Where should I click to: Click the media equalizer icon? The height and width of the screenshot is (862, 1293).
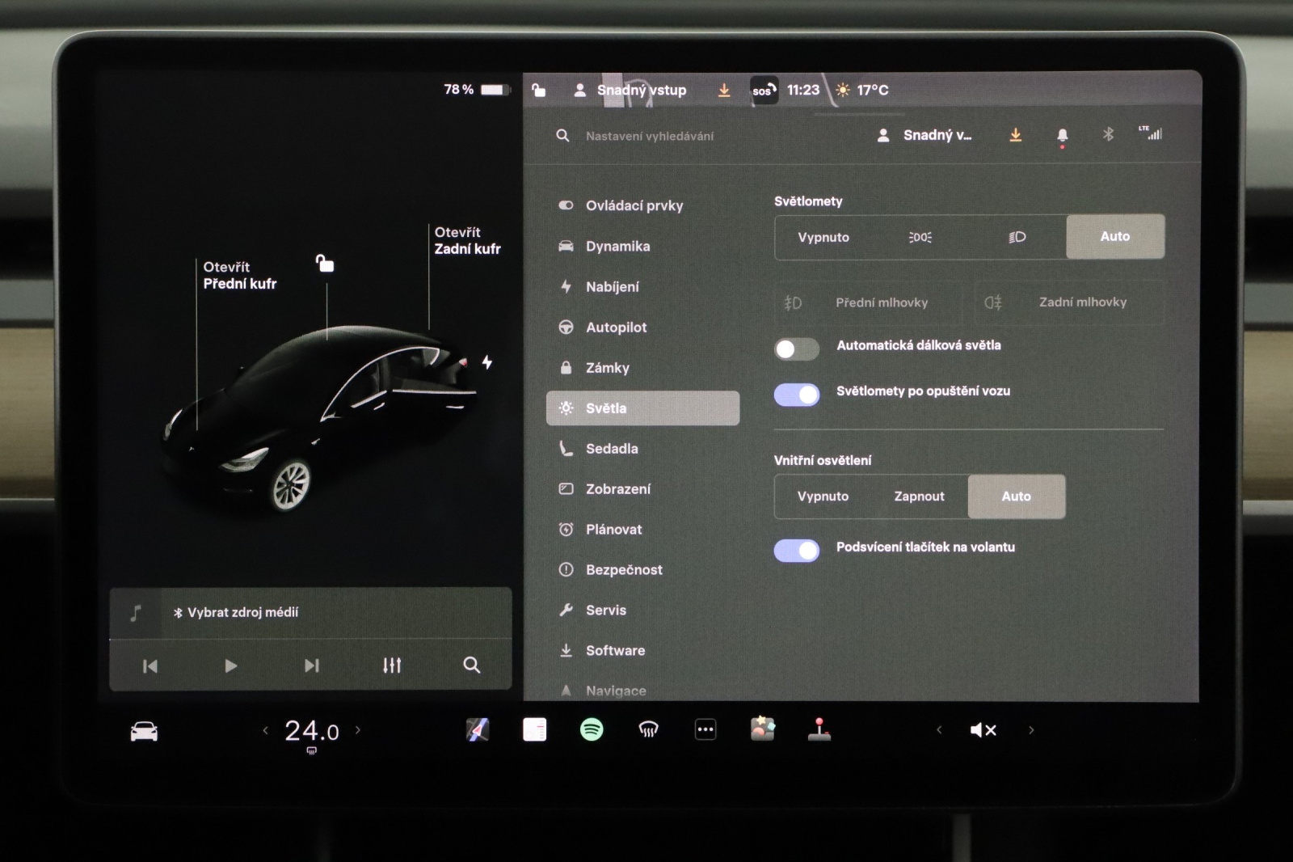(392, 666)
